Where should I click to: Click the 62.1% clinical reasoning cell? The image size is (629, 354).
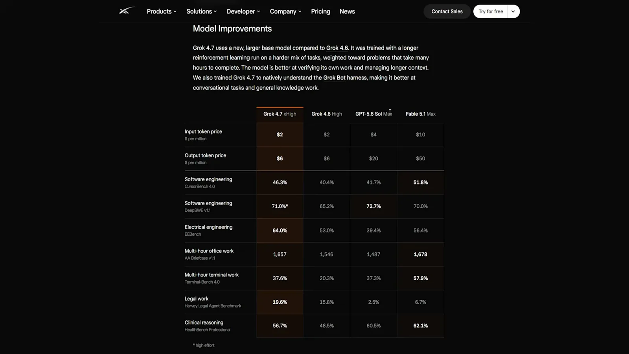pos(421,326)
